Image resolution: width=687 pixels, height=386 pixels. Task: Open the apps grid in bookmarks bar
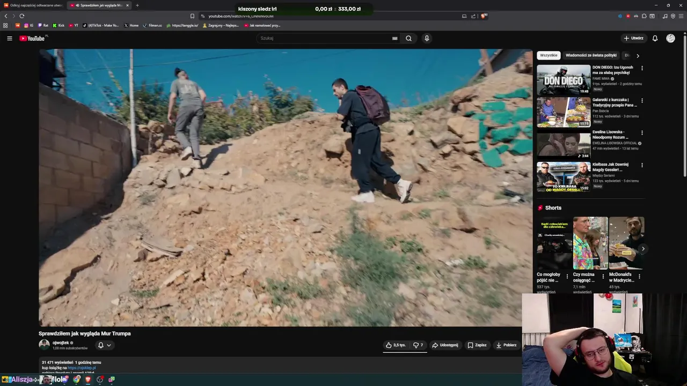pos(5,25)
